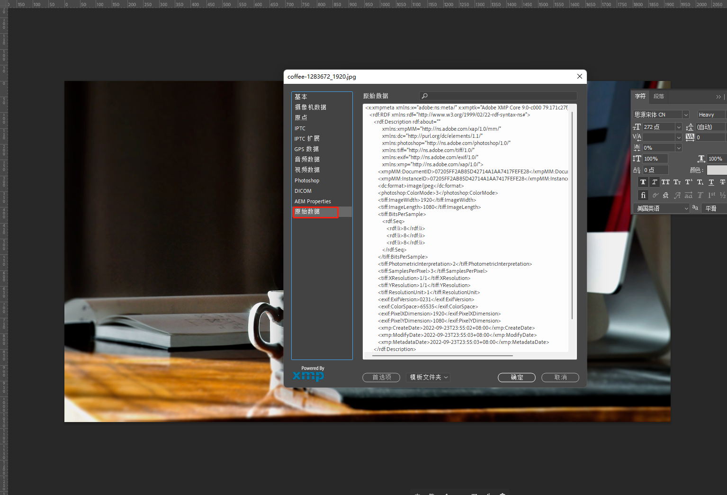Click the horizontal scale icon
Screen dimensions: 727x495
(701, 159)
